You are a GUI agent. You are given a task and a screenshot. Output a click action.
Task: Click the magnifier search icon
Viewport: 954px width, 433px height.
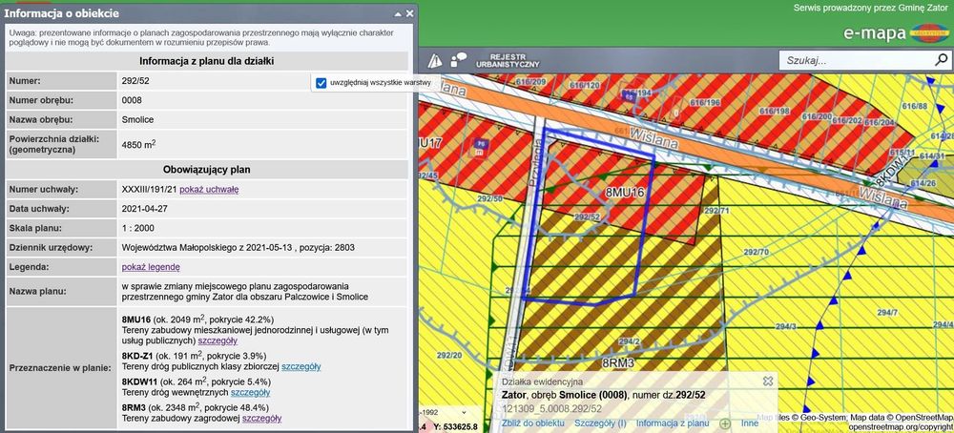[942, 59]
